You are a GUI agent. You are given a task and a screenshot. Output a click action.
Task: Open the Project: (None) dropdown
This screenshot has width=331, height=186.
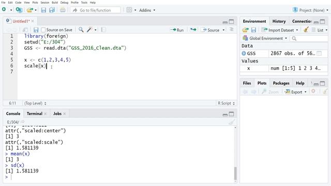pyautogui.click(x=314, y=10)
